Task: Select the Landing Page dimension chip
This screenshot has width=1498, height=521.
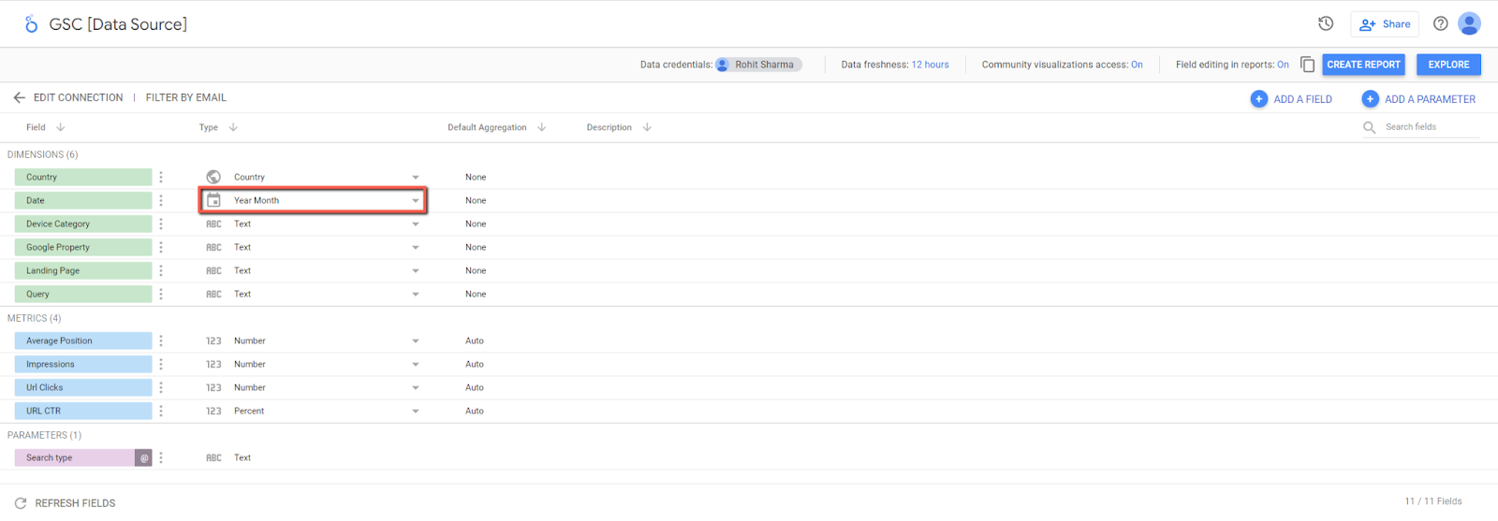Action: (83, 270)
